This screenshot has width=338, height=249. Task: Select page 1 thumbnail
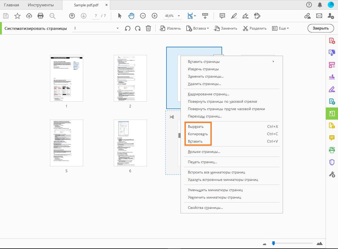(x=66, y=78)
